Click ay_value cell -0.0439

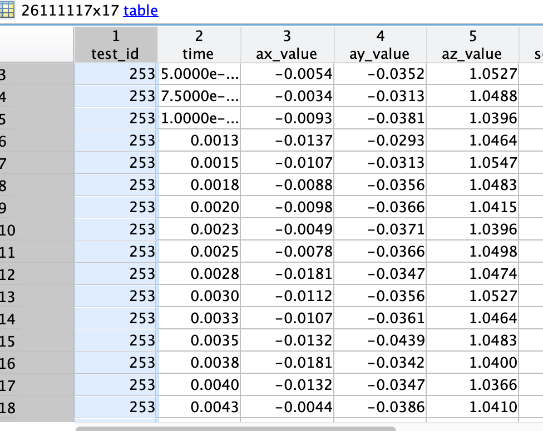click(380, 340)
